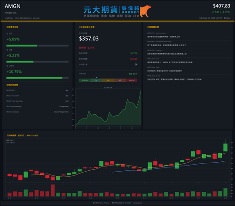Viewport: 235px width, 206px height.
Task: Click the MA20 legend entry in candlestick chart
Action: (10, 143)
